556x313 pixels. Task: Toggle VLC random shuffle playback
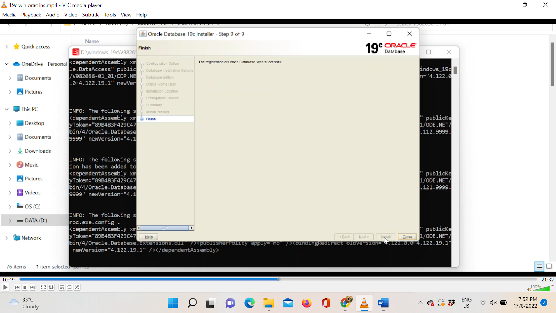77,287
